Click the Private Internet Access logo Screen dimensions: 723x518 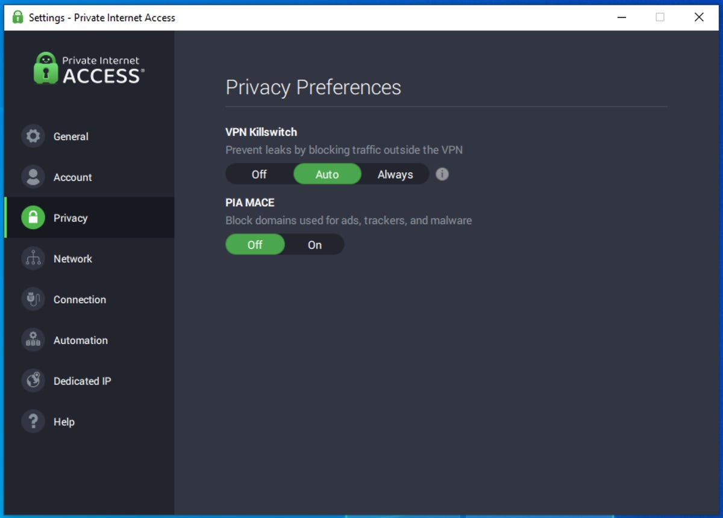(89, 68)
